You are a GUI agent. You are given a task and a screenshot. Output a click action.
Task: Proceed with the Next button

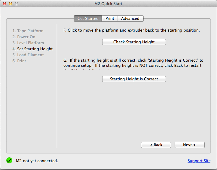tap(189, 145)
